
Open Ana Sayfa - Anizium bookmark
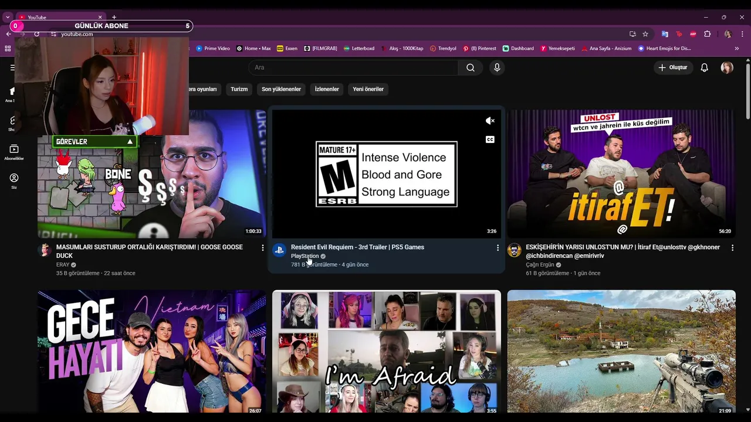point(606,49)
